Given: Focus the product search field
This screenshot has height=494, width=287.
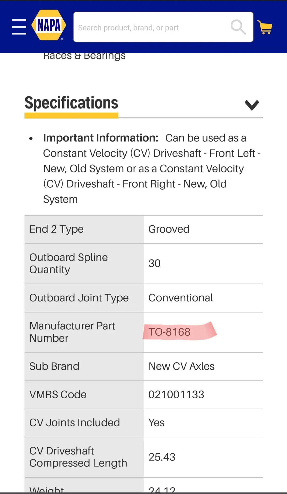Looking at the screenshot, I should [x=152, y=27].
